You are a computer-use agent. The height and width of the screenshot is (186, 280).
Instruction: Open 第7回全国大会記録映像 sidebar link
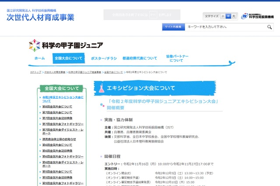[57, 118]
